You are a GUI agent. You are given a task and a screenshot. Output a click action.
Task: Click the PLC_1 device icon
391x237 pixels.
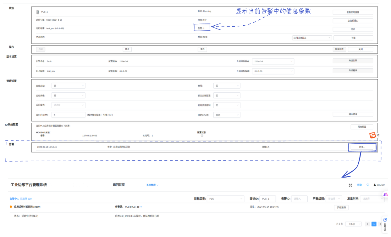[x=38, y=12]
